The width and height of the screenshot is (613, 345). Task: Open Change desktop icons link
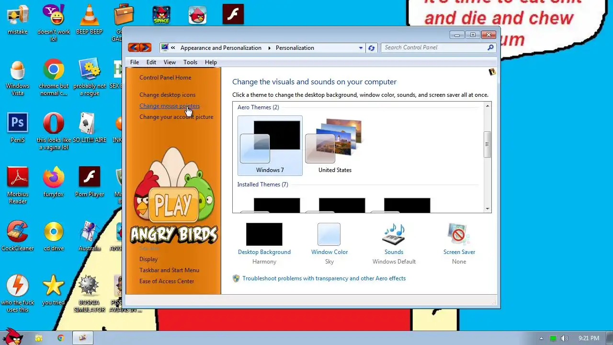[168, 95]
